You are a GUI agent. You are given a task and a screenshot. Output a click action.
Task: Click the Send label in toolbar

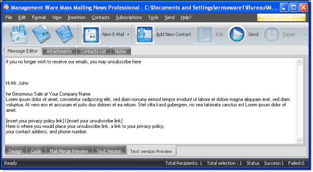tap(253, 34)
